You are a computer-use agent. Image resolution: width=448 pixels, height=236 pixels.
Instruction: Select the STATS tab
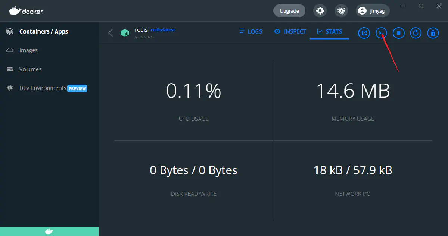coord(329,32)
